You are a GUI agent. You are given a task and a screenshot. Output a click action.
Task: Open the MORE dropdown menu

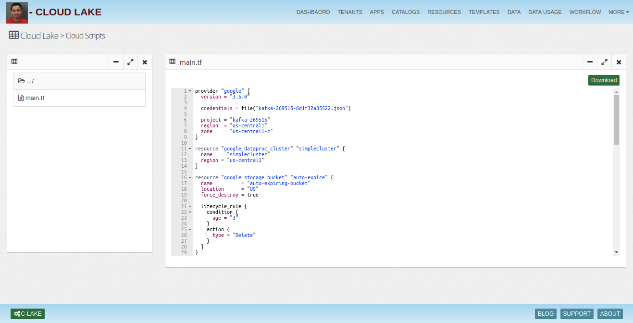[619, 12]
